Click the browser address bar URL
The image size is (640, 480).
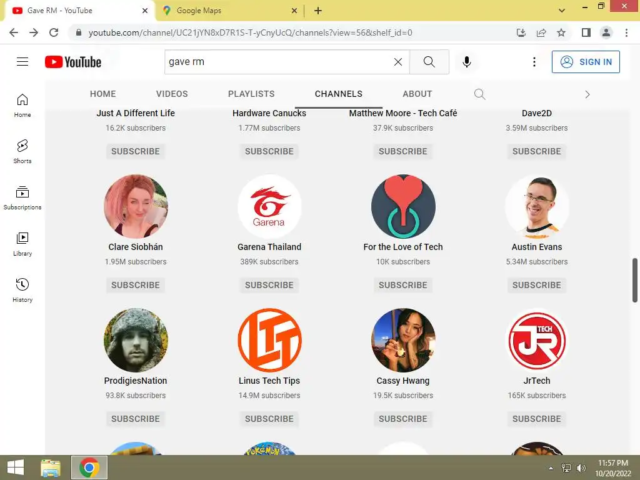(250, 32)
